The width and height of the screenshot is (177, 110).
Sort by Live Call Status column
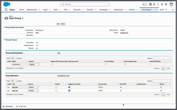pos(113,61)
